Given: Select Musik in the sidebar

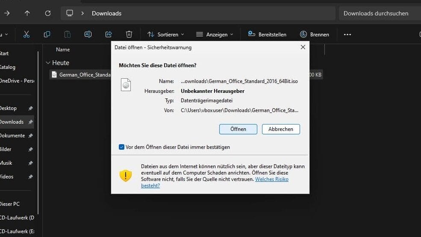Looking at the screenshot, I should pos(6,163).
